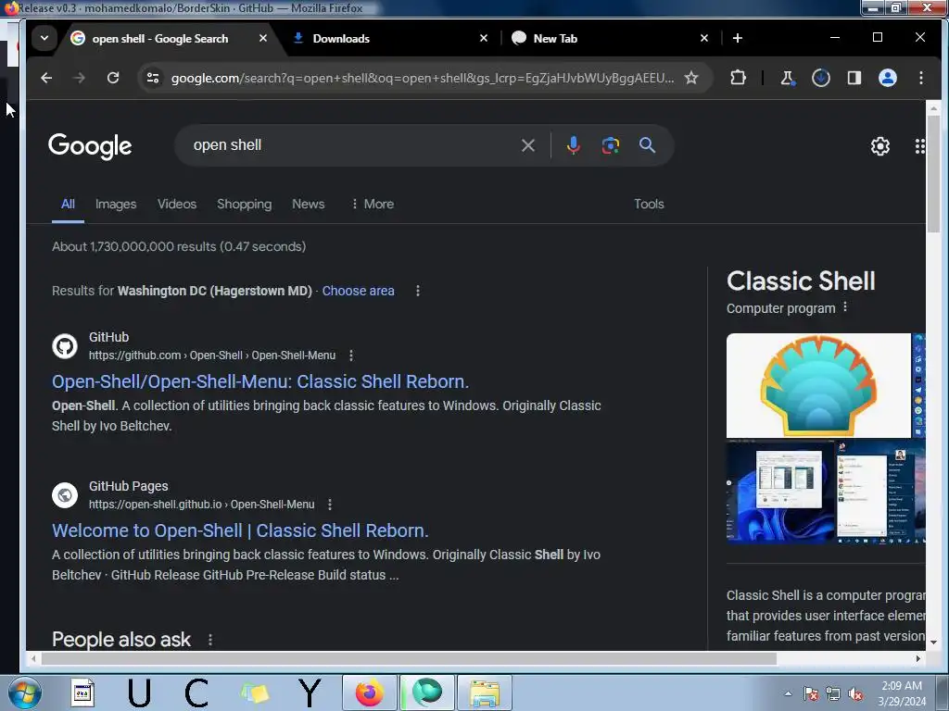Toggle the side panel icon
Viewport: 949px width, 711px height.
854,78
